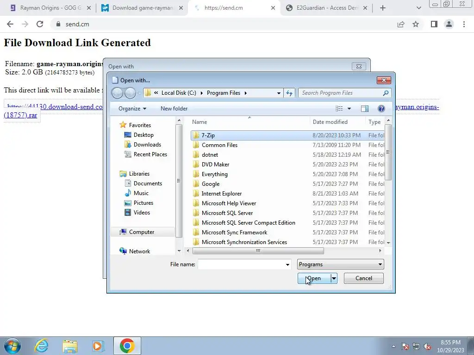The height and width of the screenshot is (355, 474).
Task: Select the Microsoft Help Viewer folder icon
Action: coord(196,203)
